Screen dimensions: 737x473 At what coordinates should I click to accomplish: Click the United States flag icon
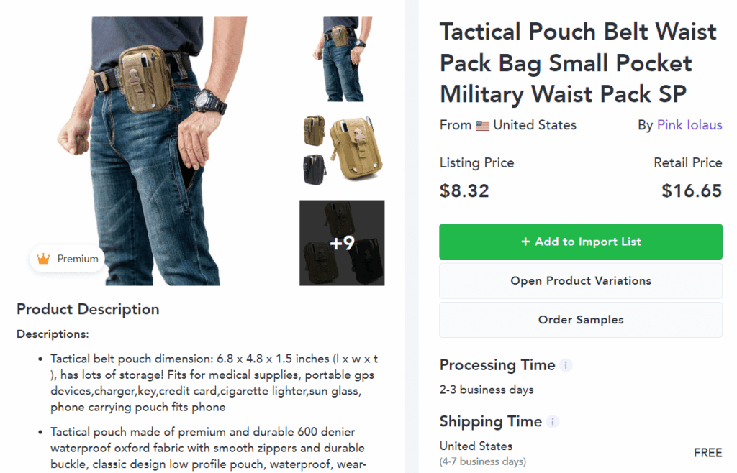[482, 126]
